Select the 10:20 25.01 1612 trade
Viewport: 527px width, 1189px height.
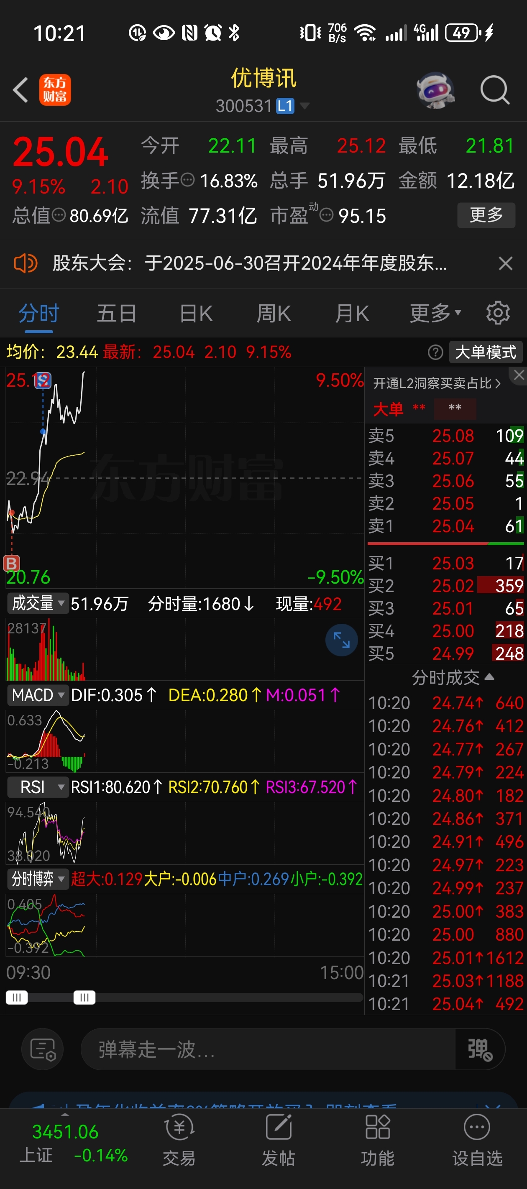tap(446, 958)
